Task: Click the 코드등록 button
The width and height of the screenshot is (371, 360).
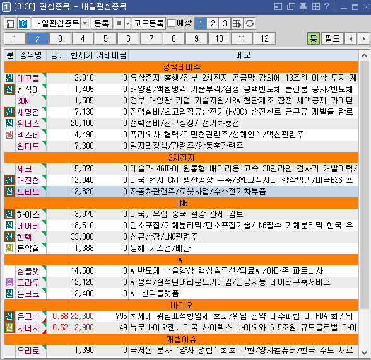Action: pyautogui.click(x=149, y=23)
